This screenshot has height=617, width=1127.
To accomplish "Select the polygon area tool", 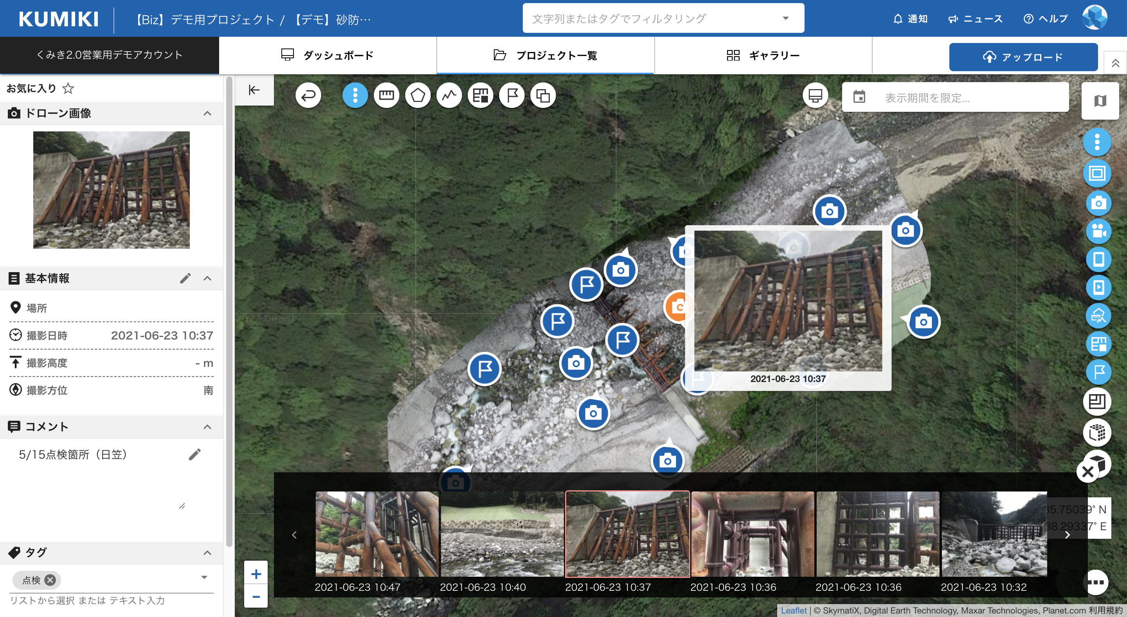I will pyautogui.click(x=418, y=95).
